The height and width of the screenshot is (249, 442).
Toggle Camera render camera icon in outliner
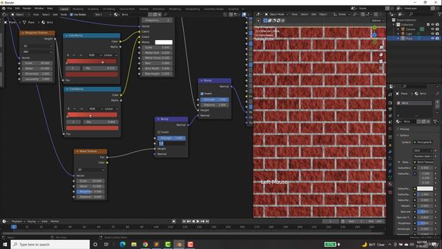coord(437,29)
